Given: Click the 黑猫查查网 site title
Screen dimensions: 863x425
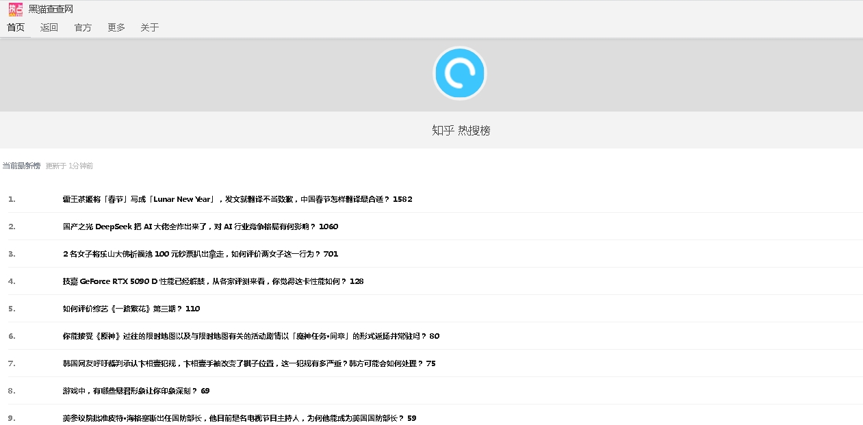Looking at the screenshot, I should click(51, 9).
